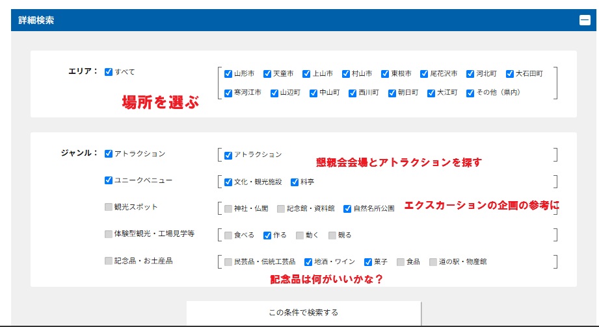Image resolution: width=599 pixels, height=327 pixels.
Task: Deselect the 尾花沢市 checkbox
Action: (424, 74)
